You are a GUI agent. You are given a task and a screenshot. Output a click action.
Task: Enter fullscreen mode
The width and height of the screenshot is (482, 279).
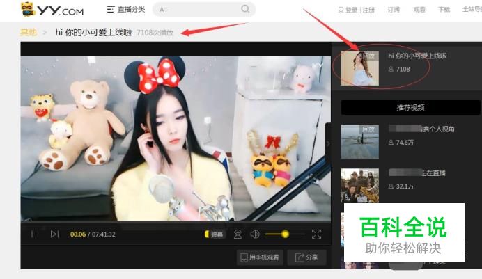pyautogui.click(x=317, y=234)
